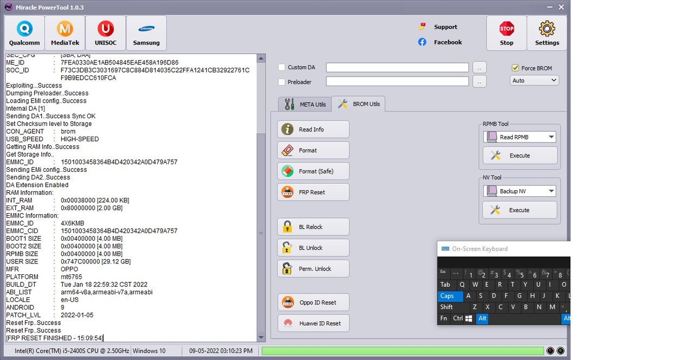Click the Stop sign button
This screenshot has width=694, height=360.
coord(506,33)
